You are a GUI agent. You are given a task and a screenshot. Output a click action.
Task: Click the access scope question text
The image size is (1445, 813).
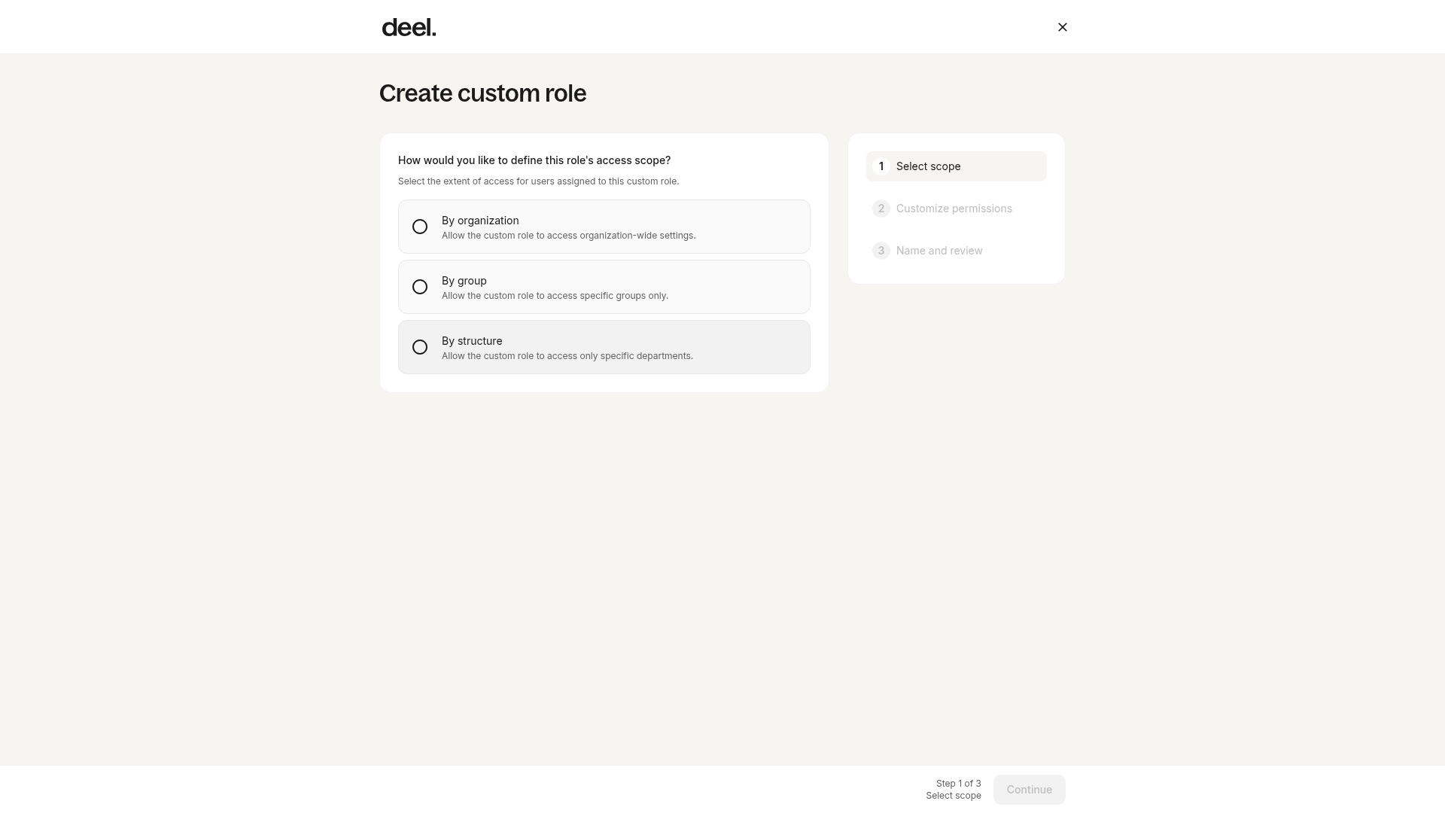click(x=534, y=160)
